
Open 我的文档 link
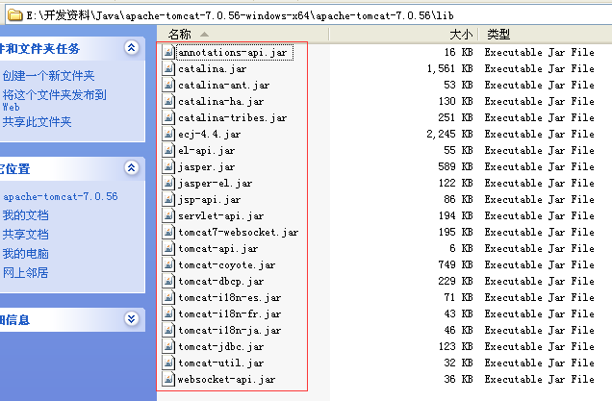(25, 215)
